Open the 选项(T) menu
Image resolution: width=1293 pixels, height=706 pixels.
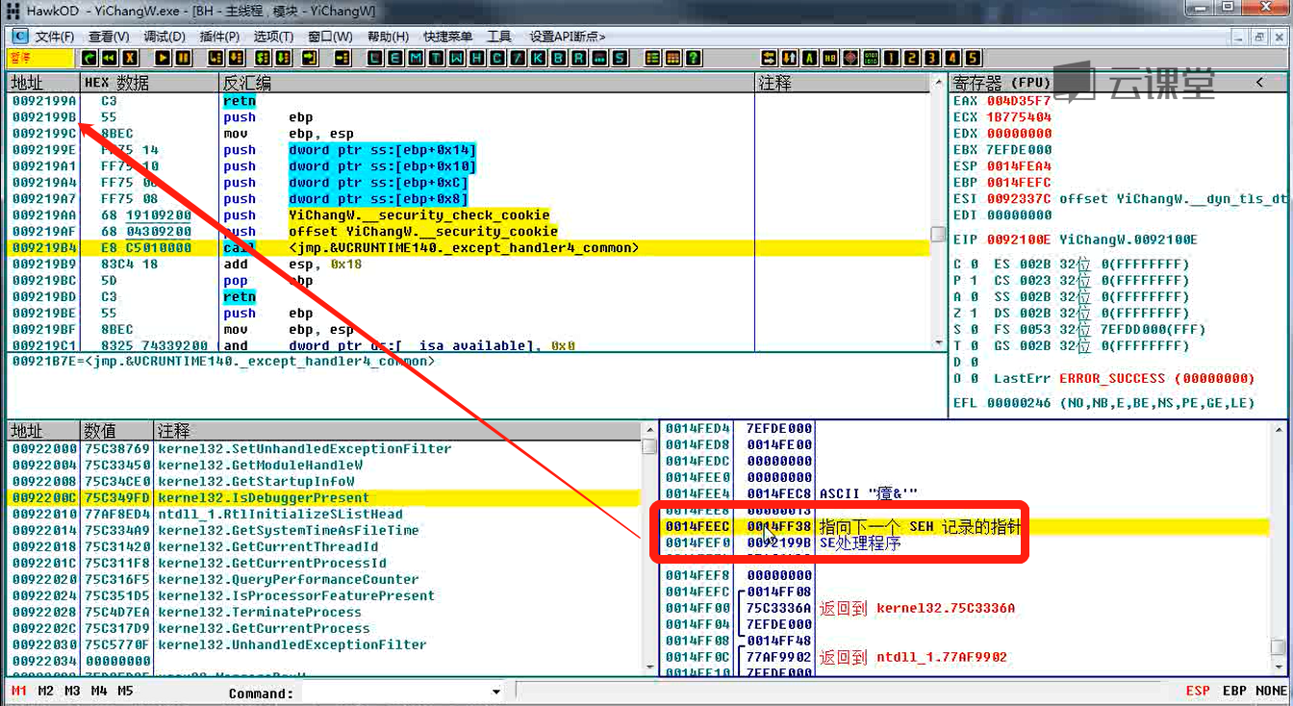[x=273, y=37]
